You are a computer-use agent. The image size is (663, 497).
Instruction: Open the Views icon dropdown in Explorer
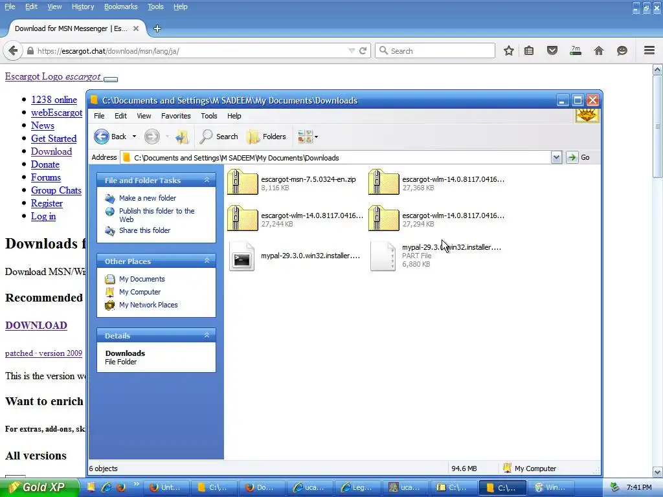308,137
